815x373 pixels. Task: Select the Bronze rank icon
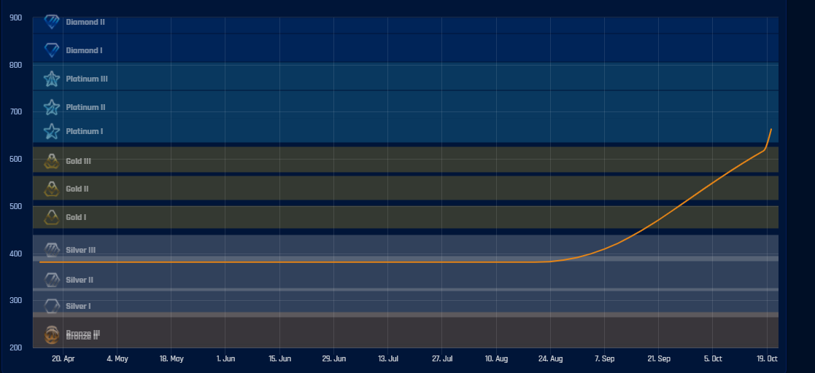click(x=52, y=334)
